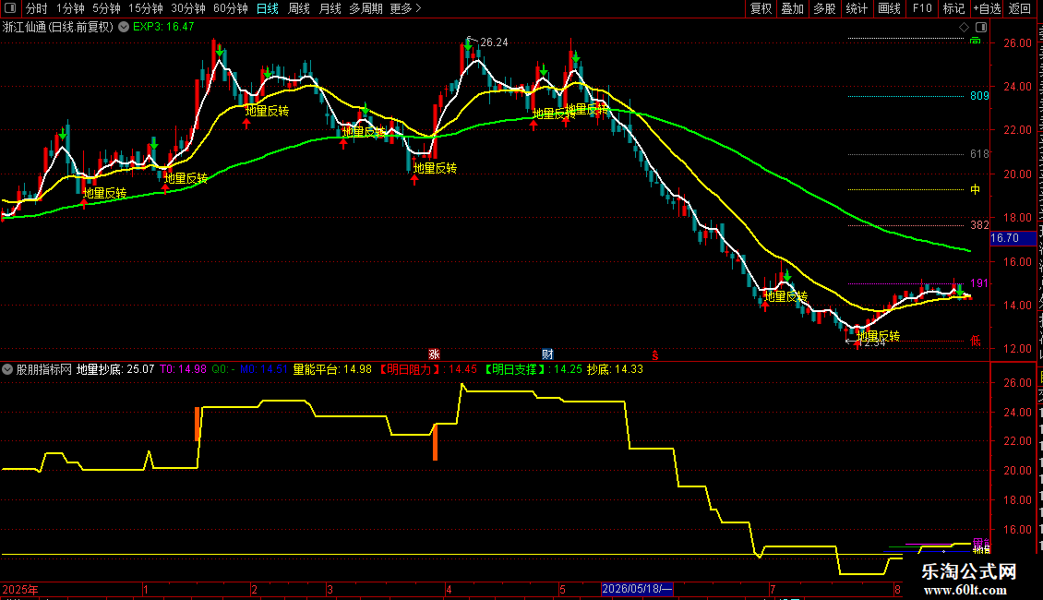Click month 8 on the time axis
Screen dimensions: 1043x600
(897, 589)
